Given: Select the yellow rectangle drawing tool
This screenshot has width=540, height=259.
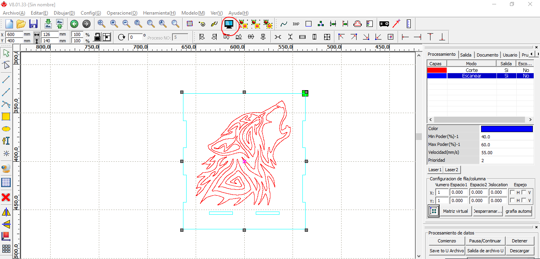Looking at the screenshot, I should (x=6, y=116).
